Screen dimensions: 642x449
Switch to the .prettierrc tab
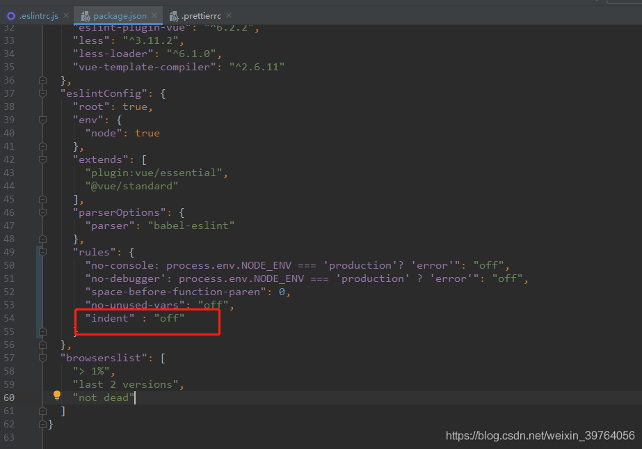tap(202, 15)
